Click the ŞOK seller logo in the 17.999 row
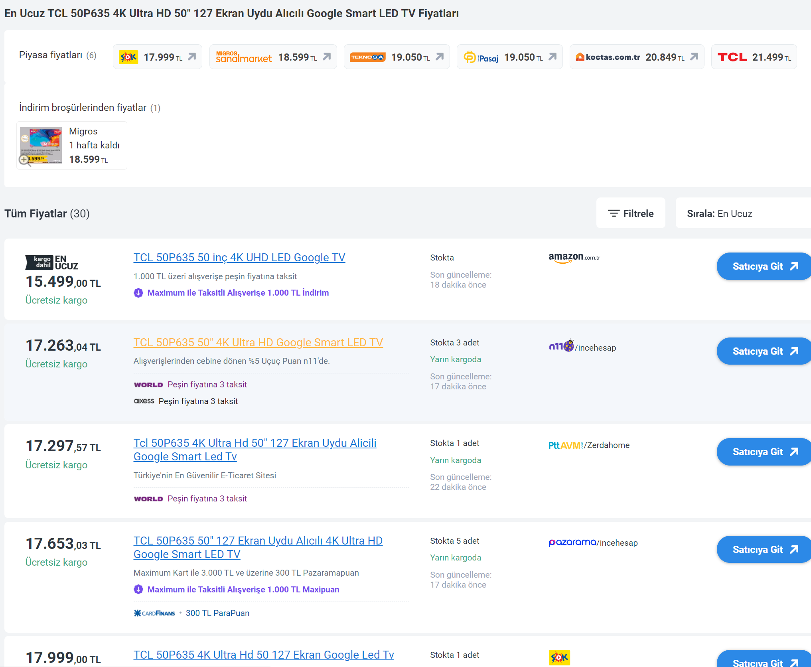 coord(559,657)
